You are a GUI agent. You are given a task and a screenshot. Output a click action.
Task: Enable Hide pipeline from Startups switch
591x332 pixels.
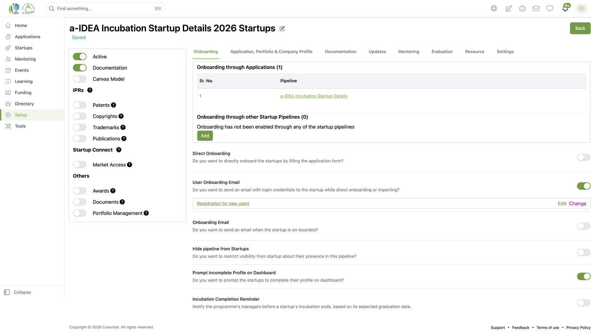point(584,253)
